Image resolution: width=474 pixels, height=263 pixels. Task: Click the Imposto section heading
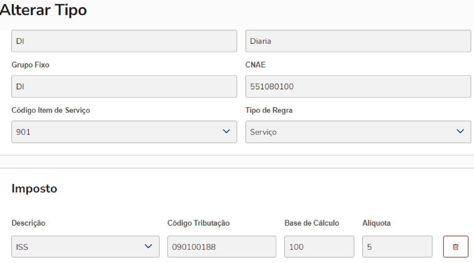coord(34,189)
